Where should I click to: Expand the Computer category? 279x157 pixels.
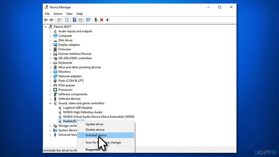point(50,36)
